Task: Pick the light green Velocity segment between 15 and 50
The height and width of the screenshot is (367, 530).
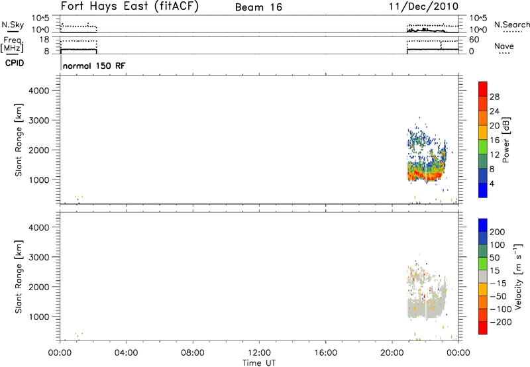Action: coord(483,264)
